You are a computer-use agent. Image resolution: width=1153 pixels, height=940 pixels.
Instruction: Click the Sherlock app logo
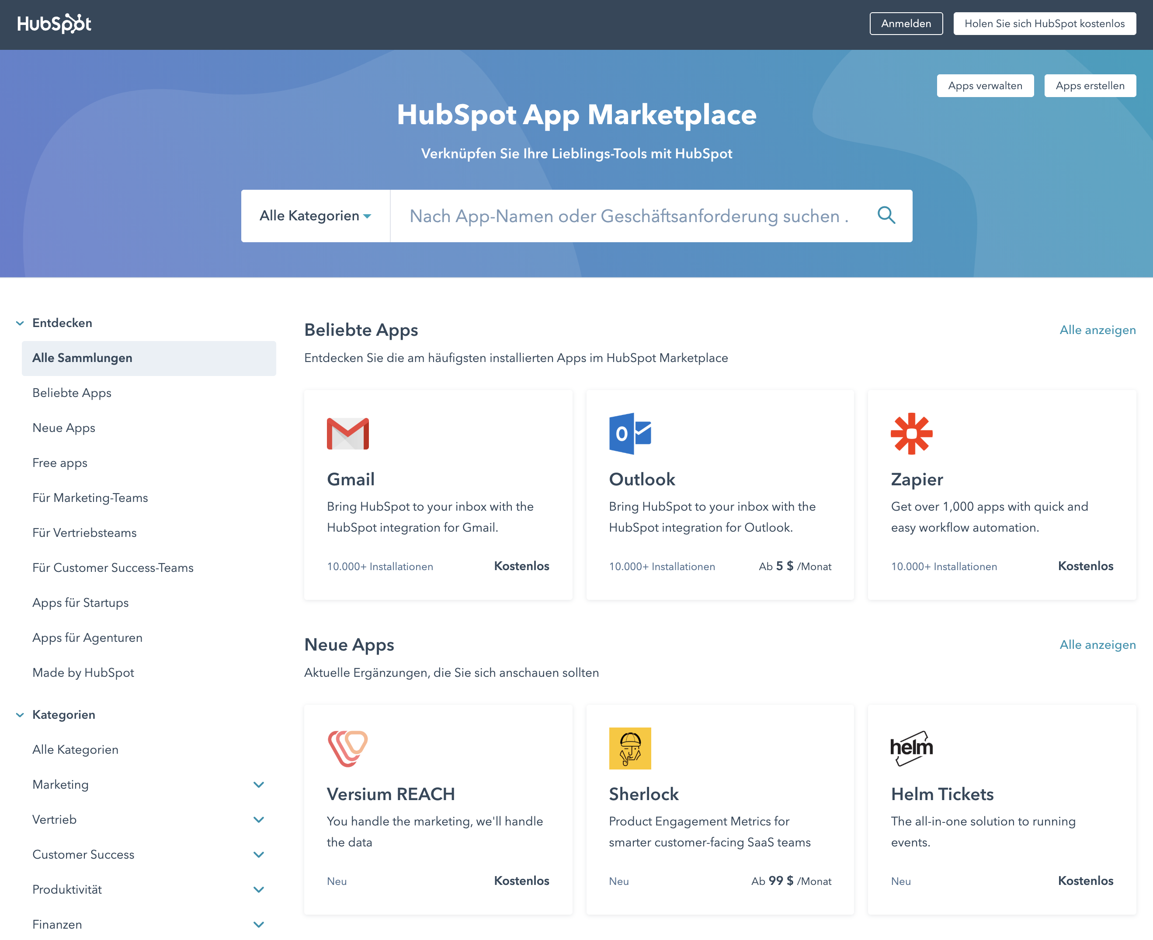(629, 749)
